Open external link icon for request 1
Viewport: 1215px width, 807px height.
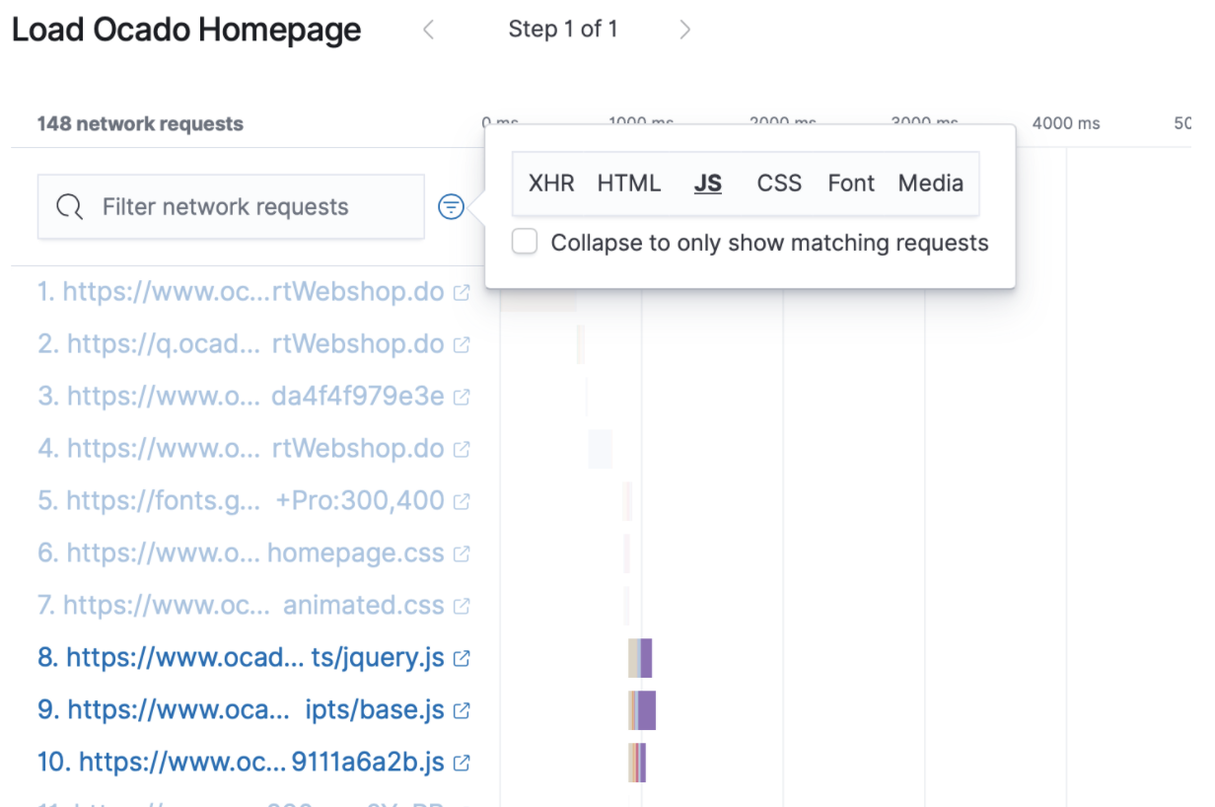(x=462, y=293)
